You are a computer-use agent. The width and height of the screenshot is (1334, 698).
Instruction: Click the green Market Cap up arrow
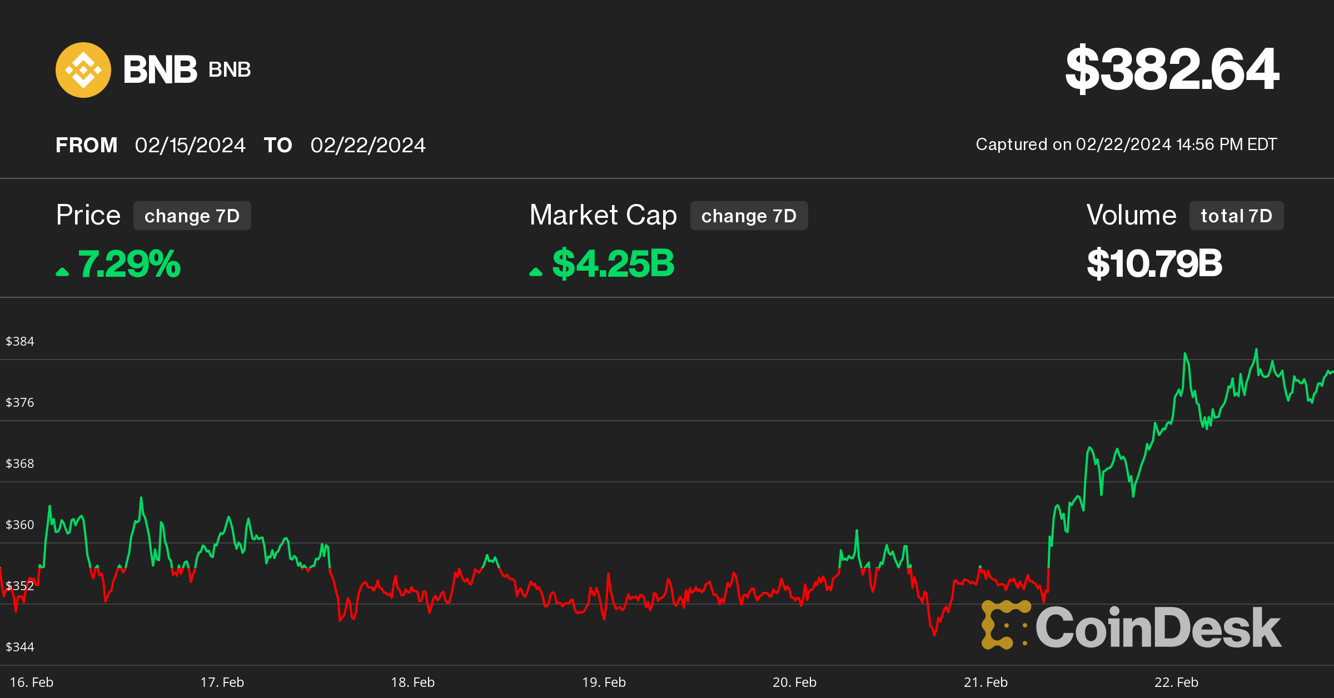tap(535, 272)
